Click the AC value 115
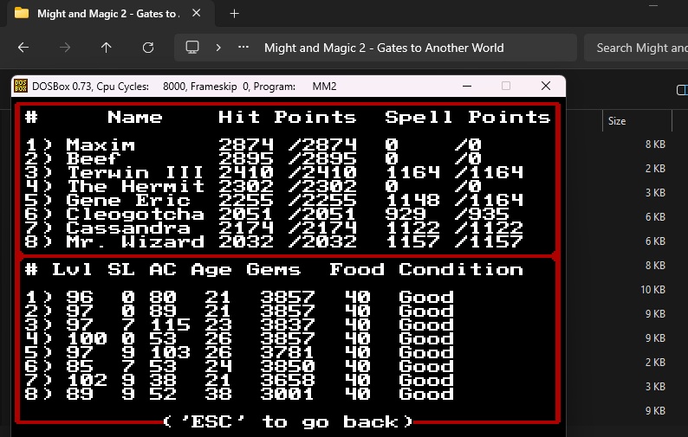 (x=170, y=325)
